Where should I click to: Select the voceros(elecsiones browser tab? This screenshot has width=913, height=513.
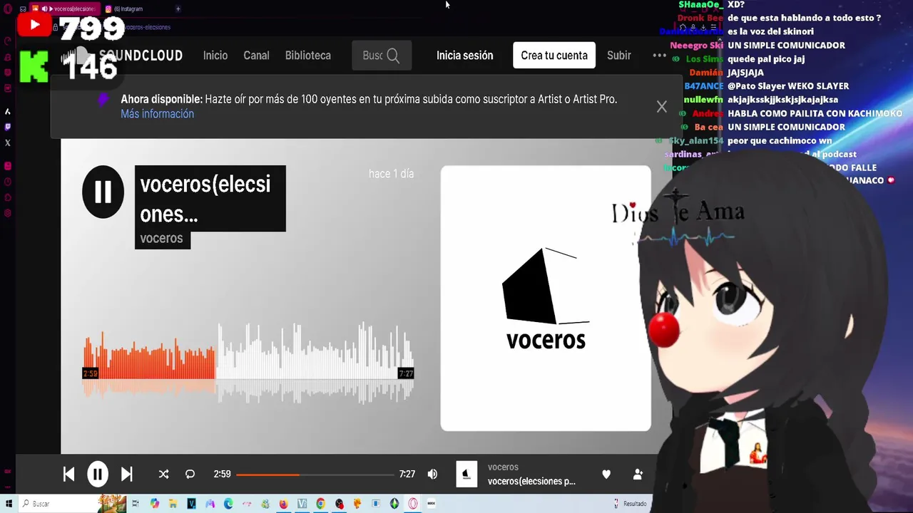[x=66, y=9]
